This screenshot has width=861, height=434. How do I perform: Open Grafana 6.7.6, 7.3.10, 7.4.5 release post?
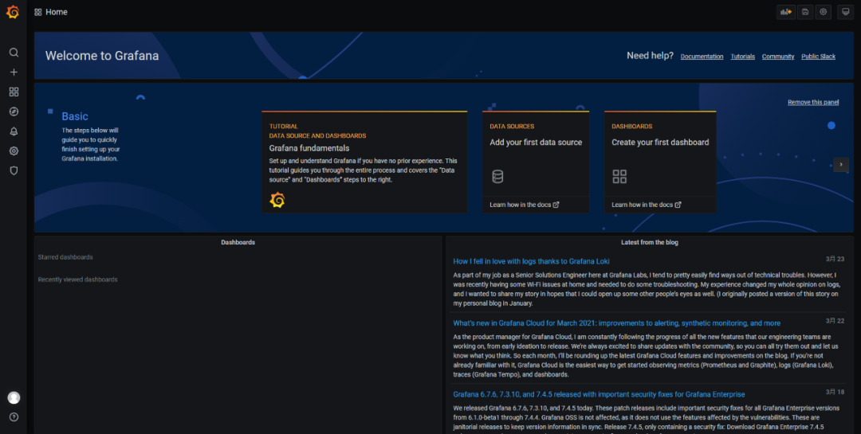[x=599, y=394]
